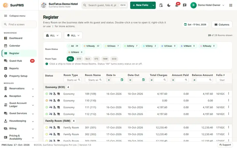This screenshot has height=148, width=237.
Task: Click the Support button
Action: click(x=225, y=145)
